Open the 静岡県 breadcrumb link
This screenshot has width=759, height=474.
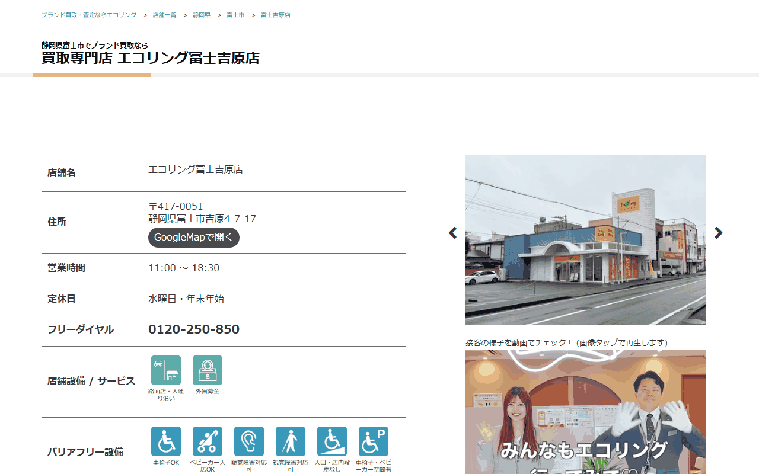pos(202,15)
